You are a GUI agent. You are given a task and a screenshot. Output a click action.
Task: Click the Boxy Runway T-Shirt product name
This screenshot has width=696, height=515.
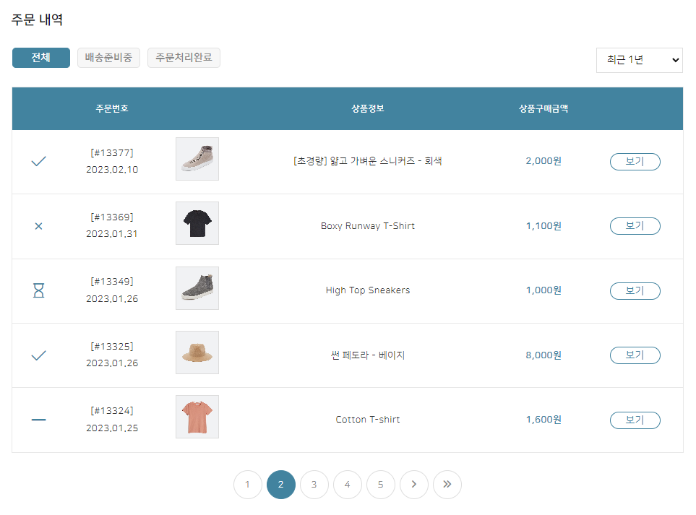pyautogui.click(x=368, y=226)
